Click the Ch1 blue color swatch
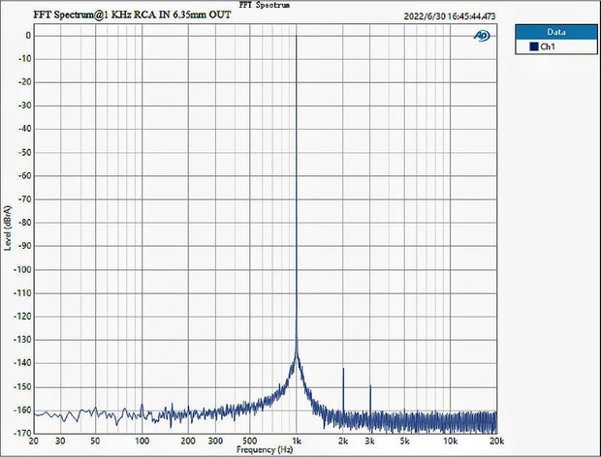Image resolution: width=601 pixels, height=457 pixels. click(x=532, y=46)
